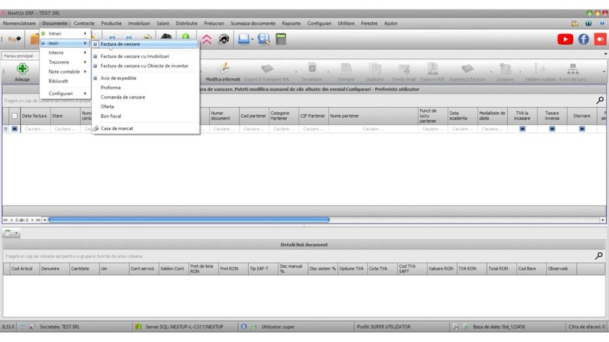Viewport: 609px width, 342px height.
Task: Click the Nume partener search field
Action: [372, 128]
